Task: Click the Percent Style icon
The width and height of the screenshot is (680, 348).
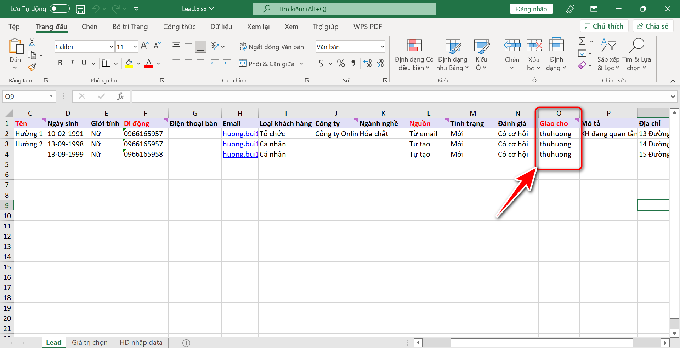Action: 341,63
